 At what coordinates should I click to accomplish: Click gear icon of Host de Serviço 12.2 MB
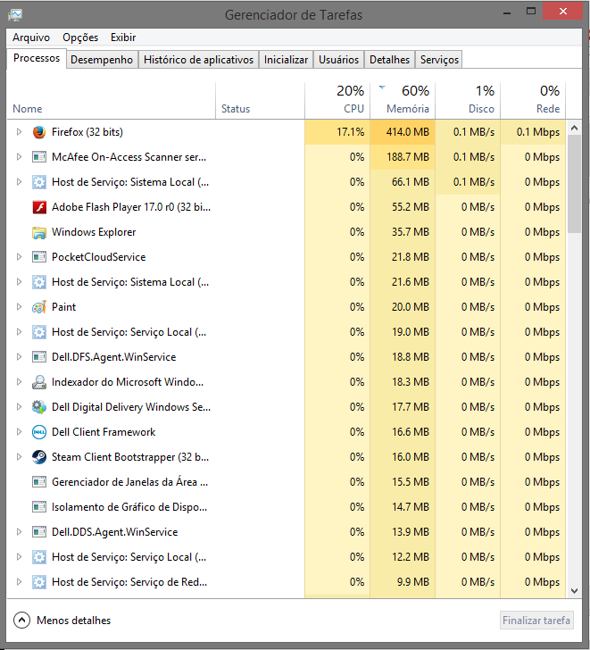[39, 557]
